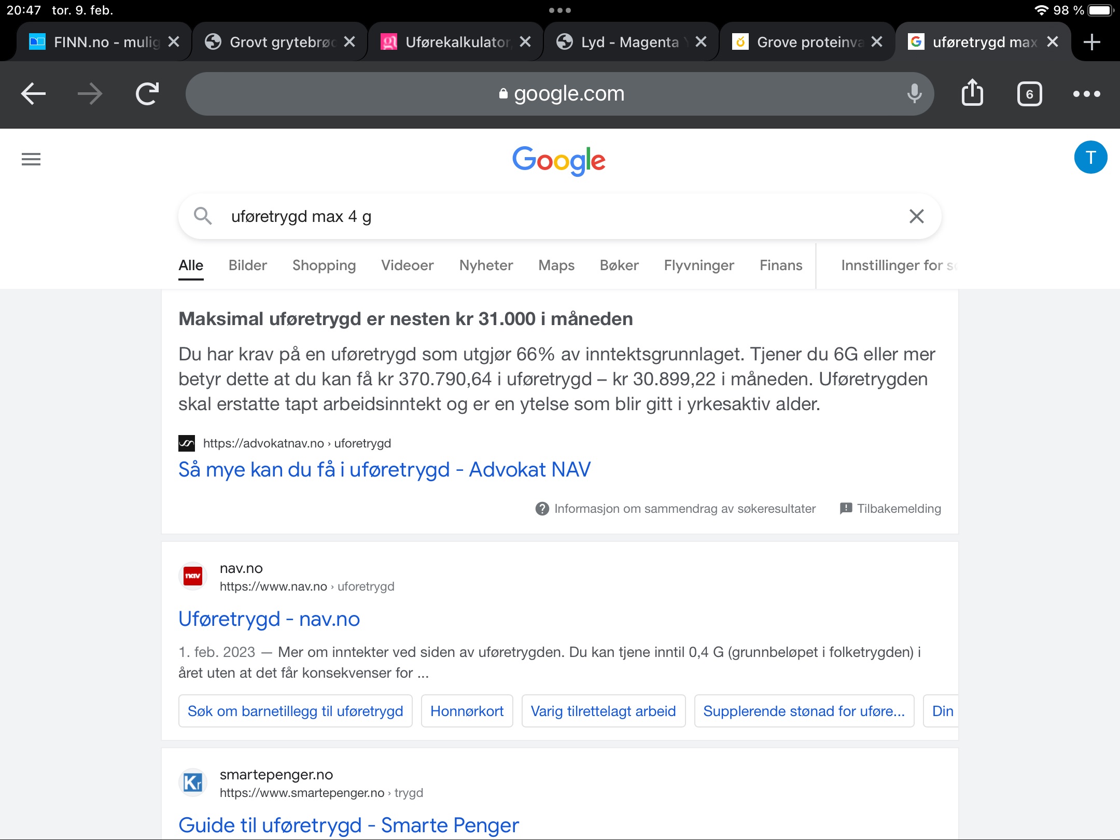1120x840 pixels.
Task: Click the 'Maksimal uføretrygd er nesten kr 31.000' heading
Action: (x=405, y=319)
